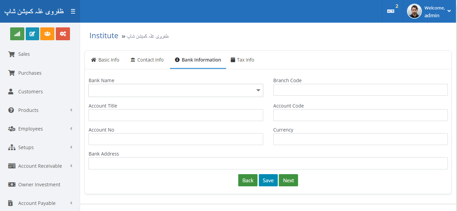Image resolution: width=457 pixels, height=211 pixels.
Task: Switch to the Contact Info tab
Action: pyautogui.click(x=147, y=60)
